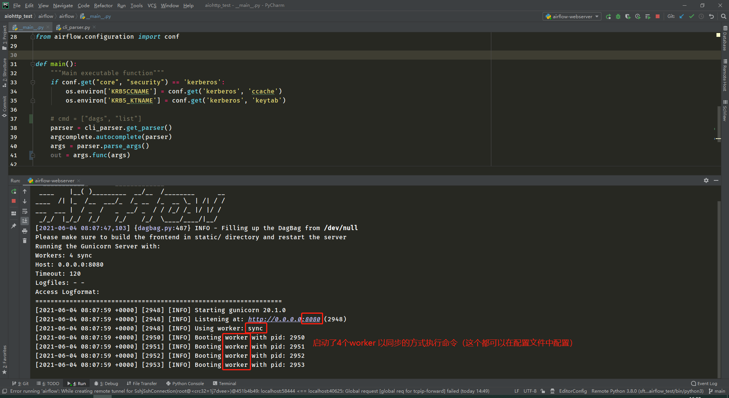This screenshot has height=398, width=729.
Task: Collapse the import block fold on line 28
Action: click(33, 36)
